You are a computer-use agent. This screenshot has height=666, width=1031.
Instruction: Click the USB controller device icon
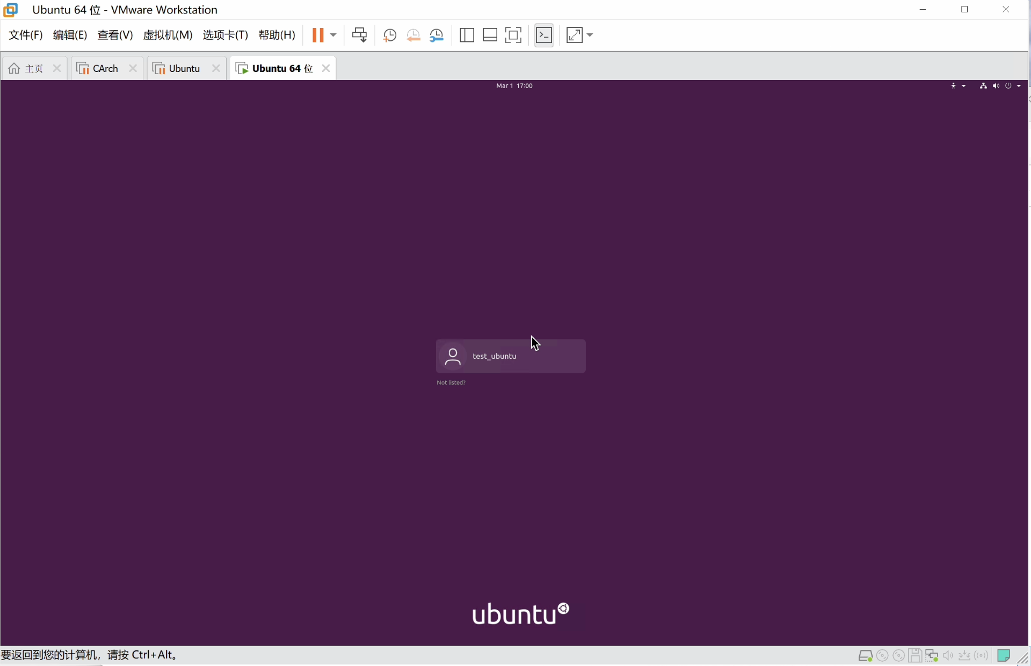coord(965,656)
